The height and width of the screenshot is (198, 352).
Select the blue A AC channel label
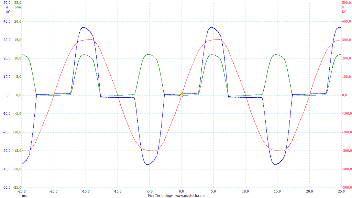[8, 9]
